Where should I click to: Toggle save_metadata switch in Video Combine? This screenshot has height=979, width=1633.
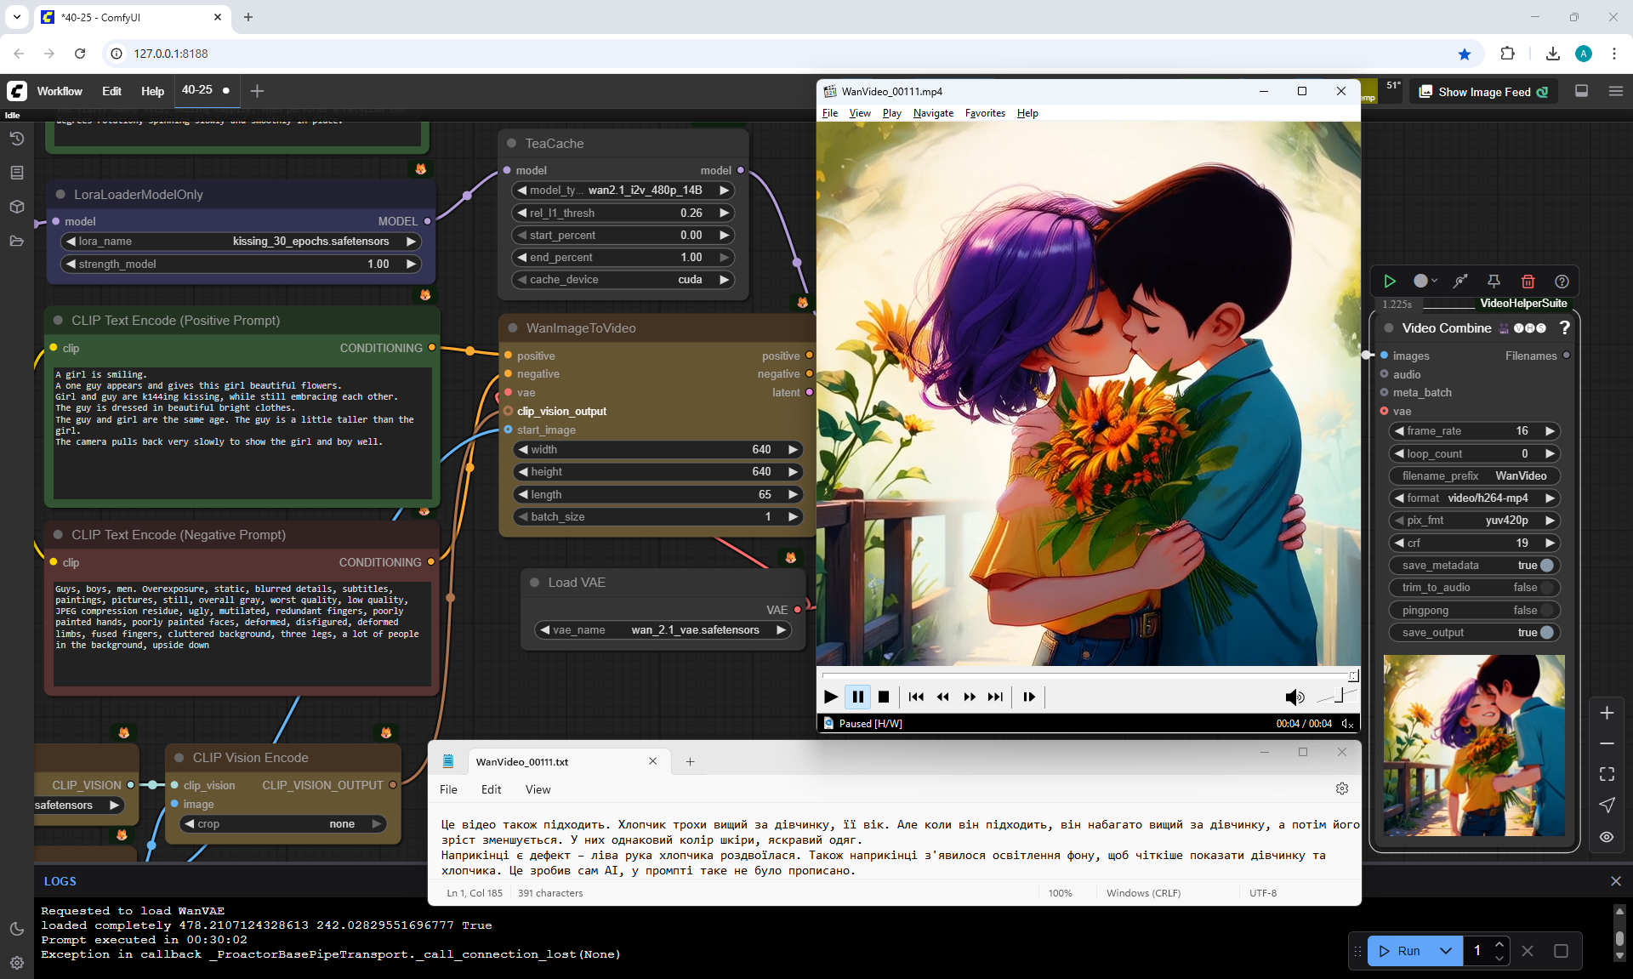click(1546, 566)
